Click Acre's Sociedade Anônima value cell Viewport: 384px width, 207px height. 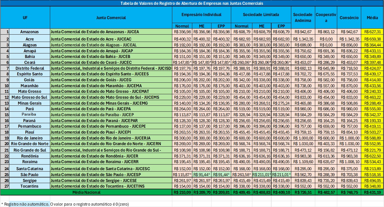303,39
